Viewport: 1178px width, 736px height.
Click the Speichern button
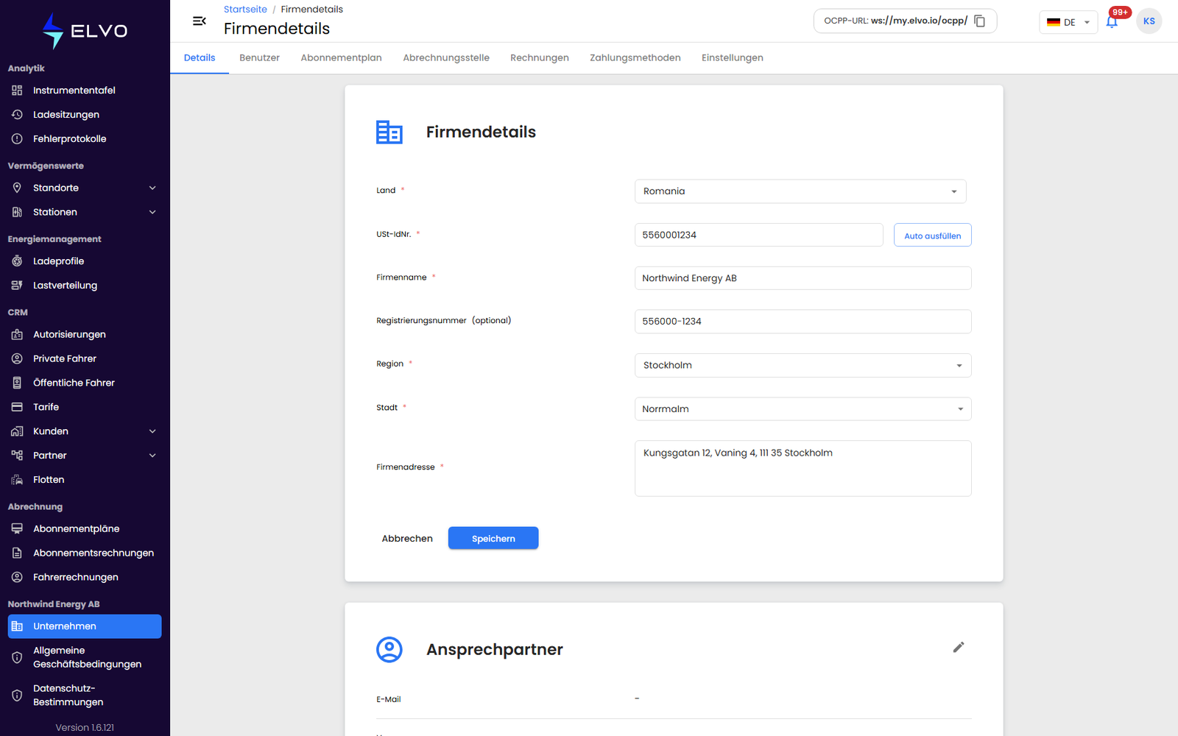click(493, 538)
